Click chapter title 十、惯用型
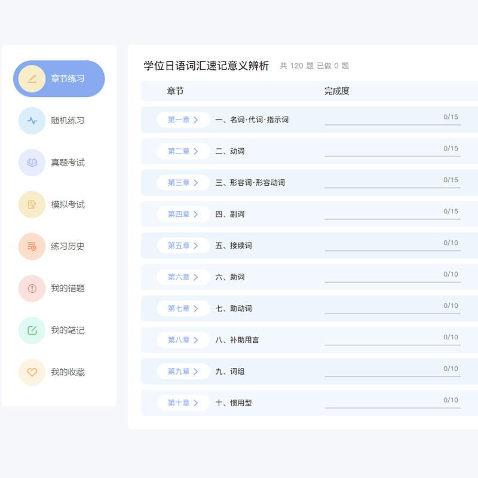The image size is (478, 478). coord(234,403)
